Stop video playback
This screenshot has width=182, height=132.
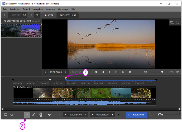click(x=116, y=72)
